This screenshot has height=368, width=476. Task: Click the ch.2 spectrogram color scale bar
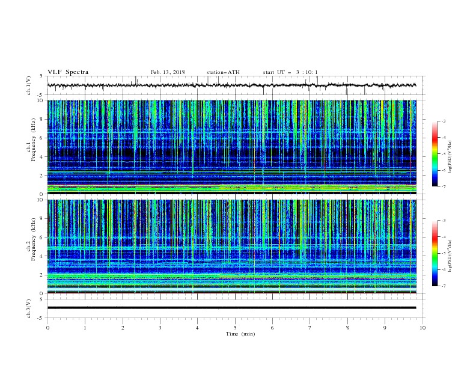435,253
